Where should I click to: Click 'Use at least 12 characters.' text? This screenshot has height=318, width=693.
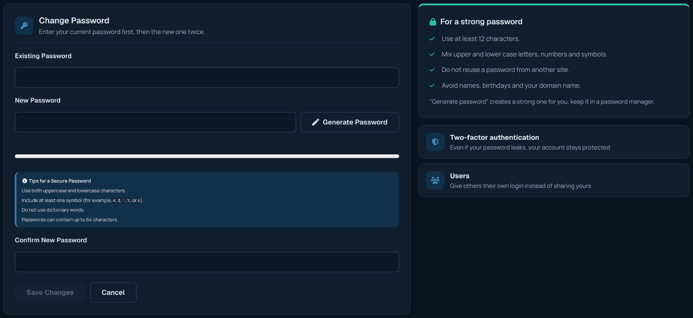tap(481, 38)
